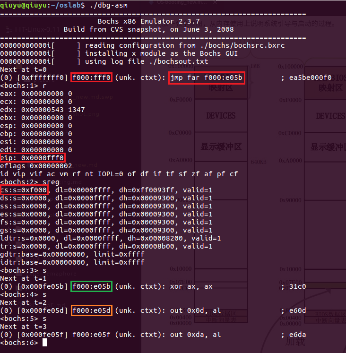Click the "es:s=0x0000" segment row
Screen dimensions: 346x353
click(x=106, y=215)
